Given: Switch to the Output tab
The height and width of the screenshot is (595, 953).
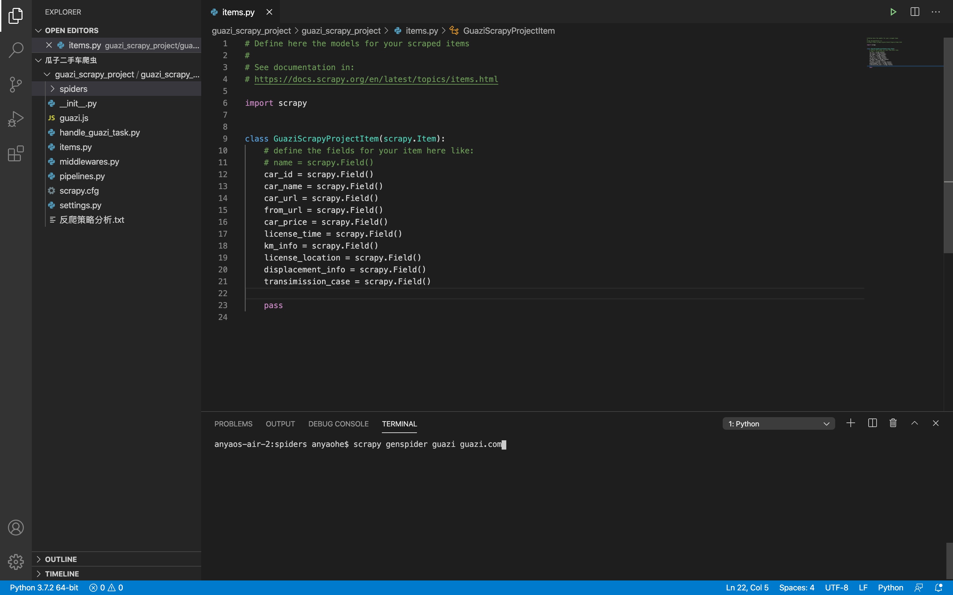Looking at the screenshot, I should (280, 424).
